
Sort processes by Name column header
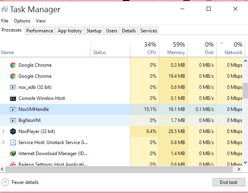(45, 49)
